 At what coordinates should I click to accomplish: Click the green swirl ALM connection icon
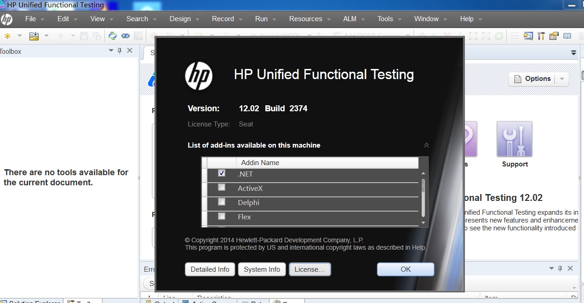(113, 36)
